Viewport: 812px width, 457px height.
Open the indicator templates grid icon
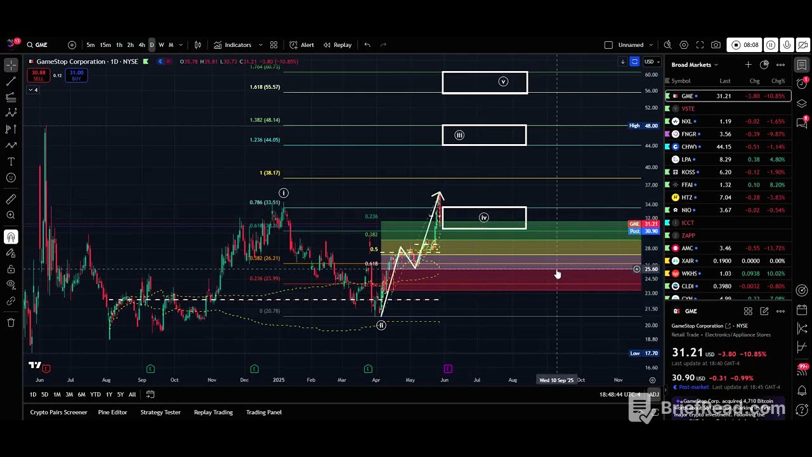tap(273, 45)
